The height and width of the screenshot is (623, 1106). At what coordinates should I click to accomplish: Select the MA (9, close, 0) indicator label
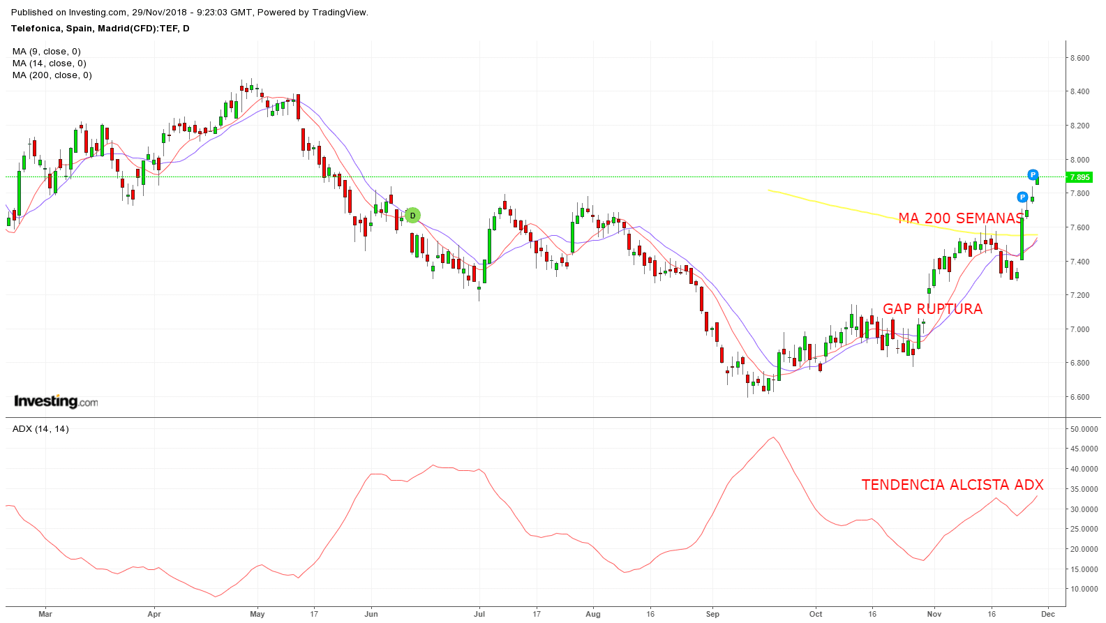click(x=47, y=52)
